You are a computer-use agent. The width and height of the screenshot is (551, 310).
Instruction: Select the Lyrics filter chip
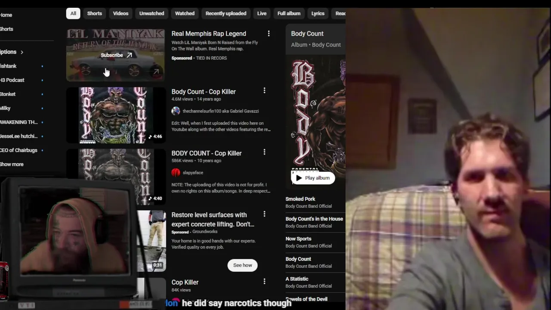pyautogui.click(x=318, y=13)
